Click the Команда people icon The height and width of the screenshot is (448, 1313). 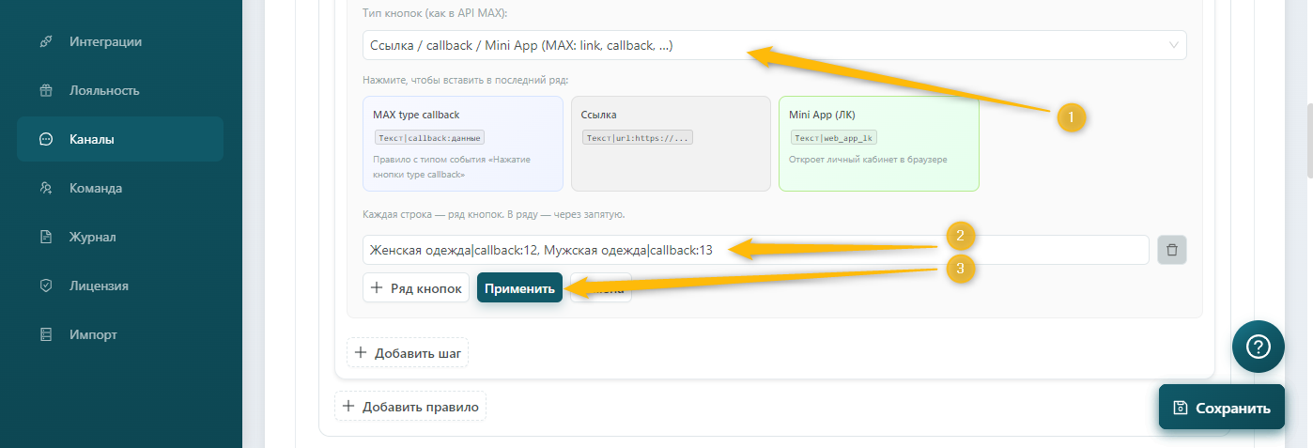tap(45, 189)
